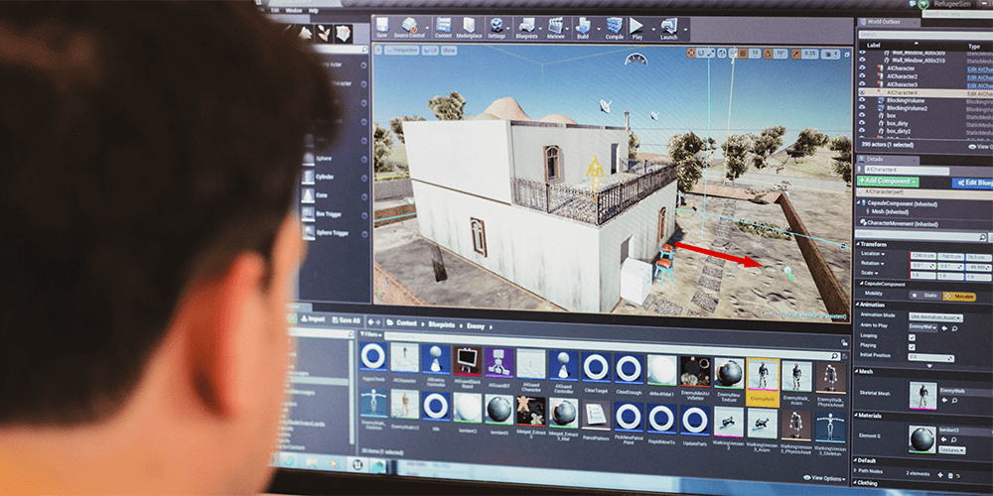The height and width of the screenshot is (496, 993).
Task: Select the UpdatePath asset icon
Action: pyautogui.click(x=695, y=421)
